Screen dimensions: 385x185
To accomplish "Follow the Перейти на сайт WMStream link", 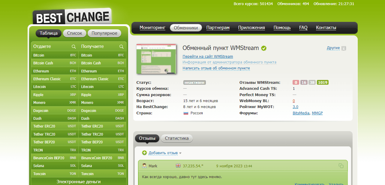I will 208,57.
